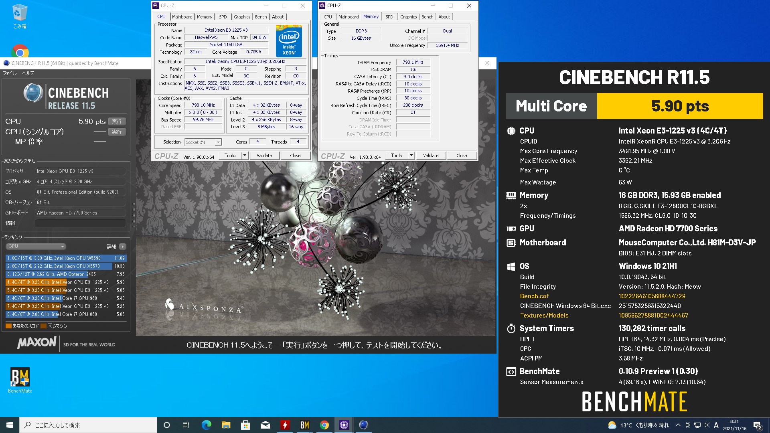Click Validate in the right CPU-Z window
Viewport: 770px width, 433px height.
[x=431, y=156]
